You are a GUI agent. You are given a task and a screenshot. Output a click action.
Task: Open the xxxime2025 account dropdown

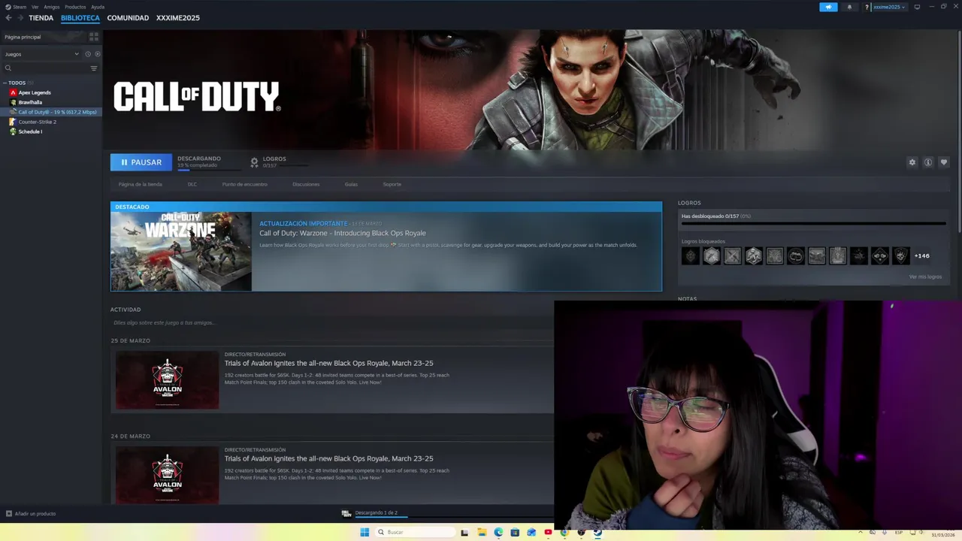coord(889,7)
